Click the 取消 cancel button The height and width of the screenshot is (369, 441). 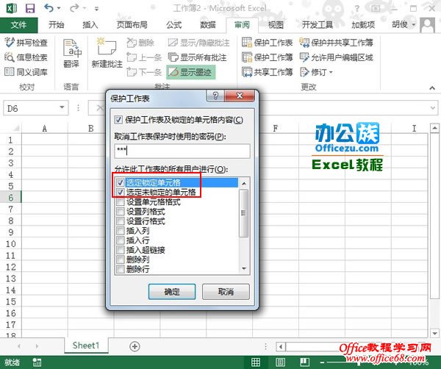point(226,292)
